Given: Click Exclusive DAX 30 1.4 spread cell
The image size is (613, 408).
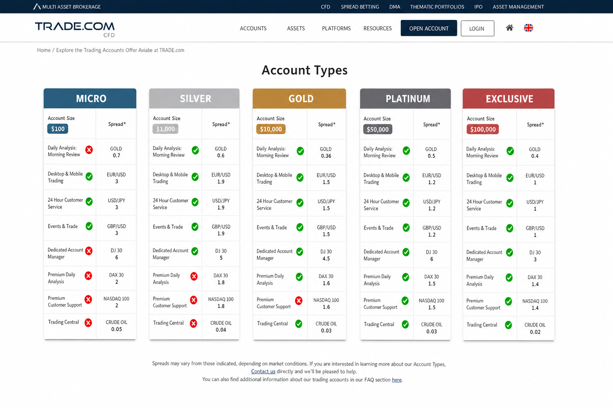Looking at the screenshot, I should (535, 280).
